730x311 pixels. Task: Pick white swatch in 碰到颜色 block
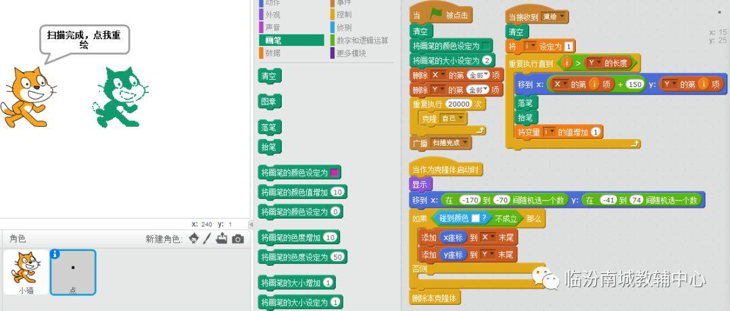[x=475, y=218]
